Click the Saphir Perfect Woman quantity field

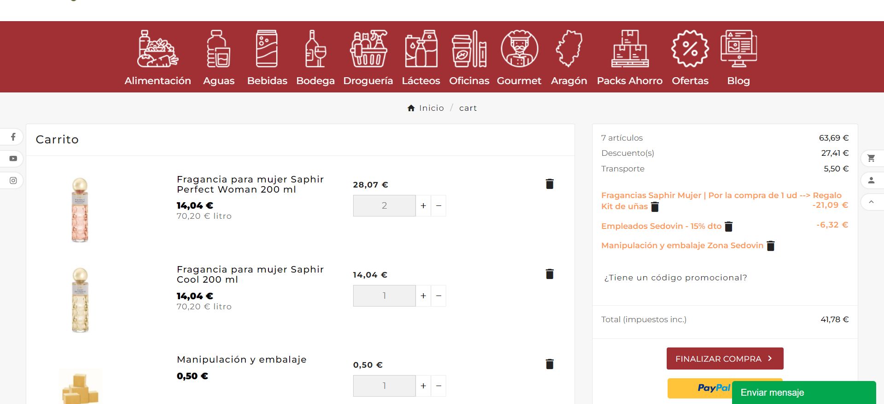[x=384, y=205]
